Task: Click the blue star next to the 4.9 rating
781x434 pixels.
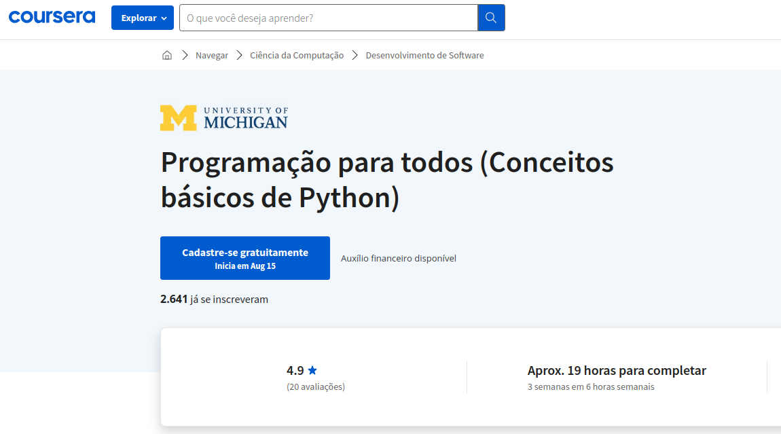Action: 312,370
